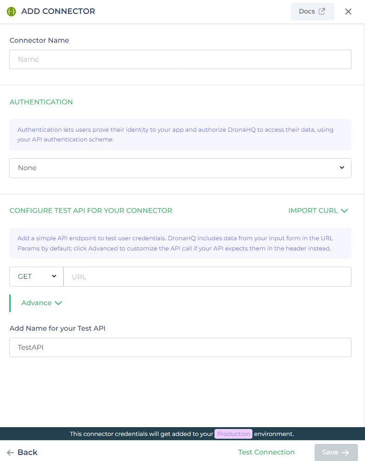Expand the Advance options section
The height and width of the screenshot is (461, 365).
[x=37, y=303]
